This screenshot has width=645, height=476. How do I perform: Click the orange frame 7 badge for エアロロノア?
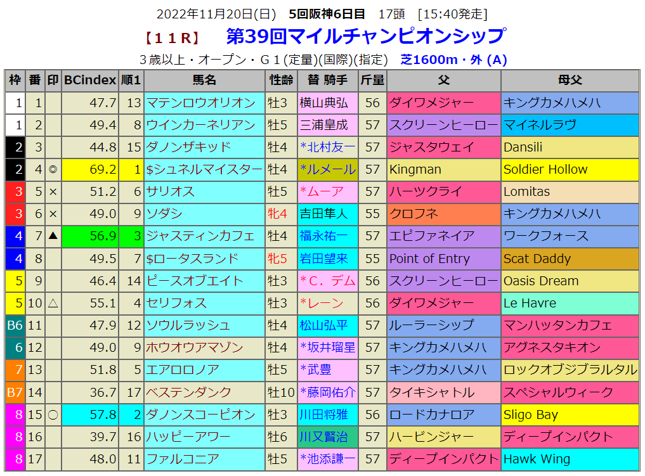[x=15, y=370]
